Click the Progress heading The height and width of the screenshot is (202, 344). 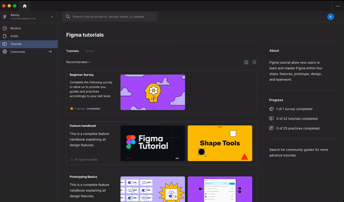(276, 100)
